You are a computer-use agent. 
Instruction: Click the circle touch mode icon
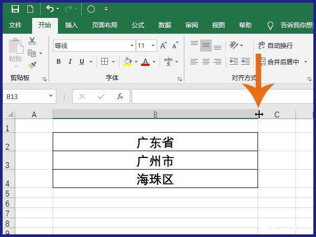tap(91, 9)
